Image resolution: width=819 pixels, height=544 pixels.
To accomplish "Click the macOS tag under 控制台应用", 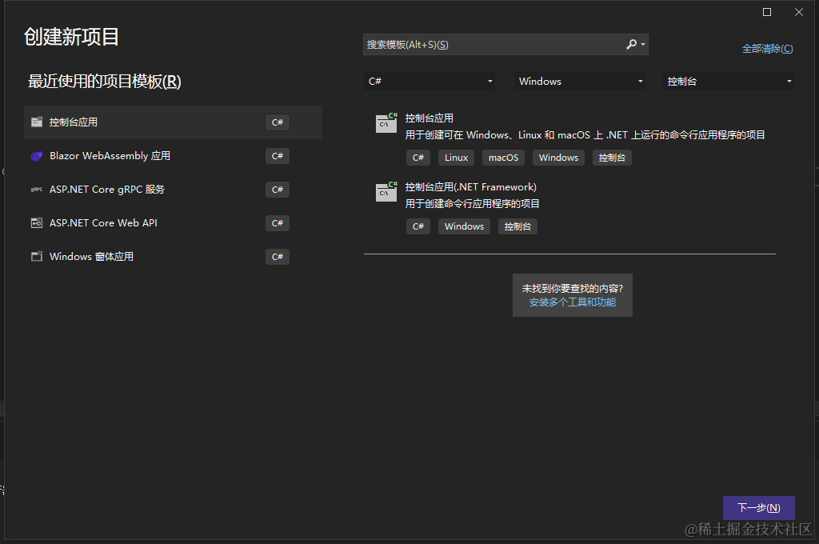I will pyautogui.click(x=504, y=158).
